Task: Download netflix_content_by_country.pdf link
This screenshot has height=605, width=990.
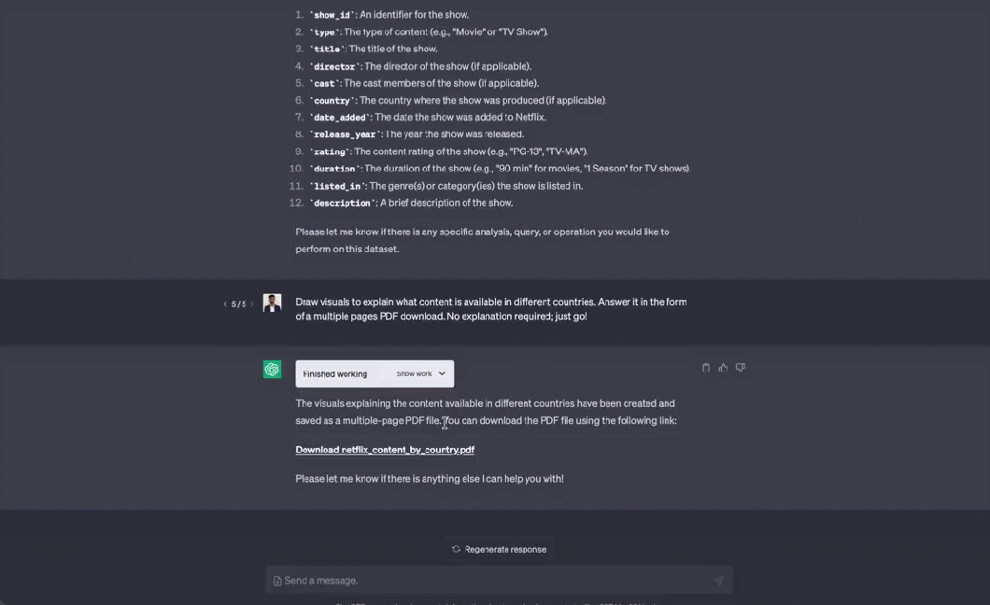Action: (x=385, y=449)
